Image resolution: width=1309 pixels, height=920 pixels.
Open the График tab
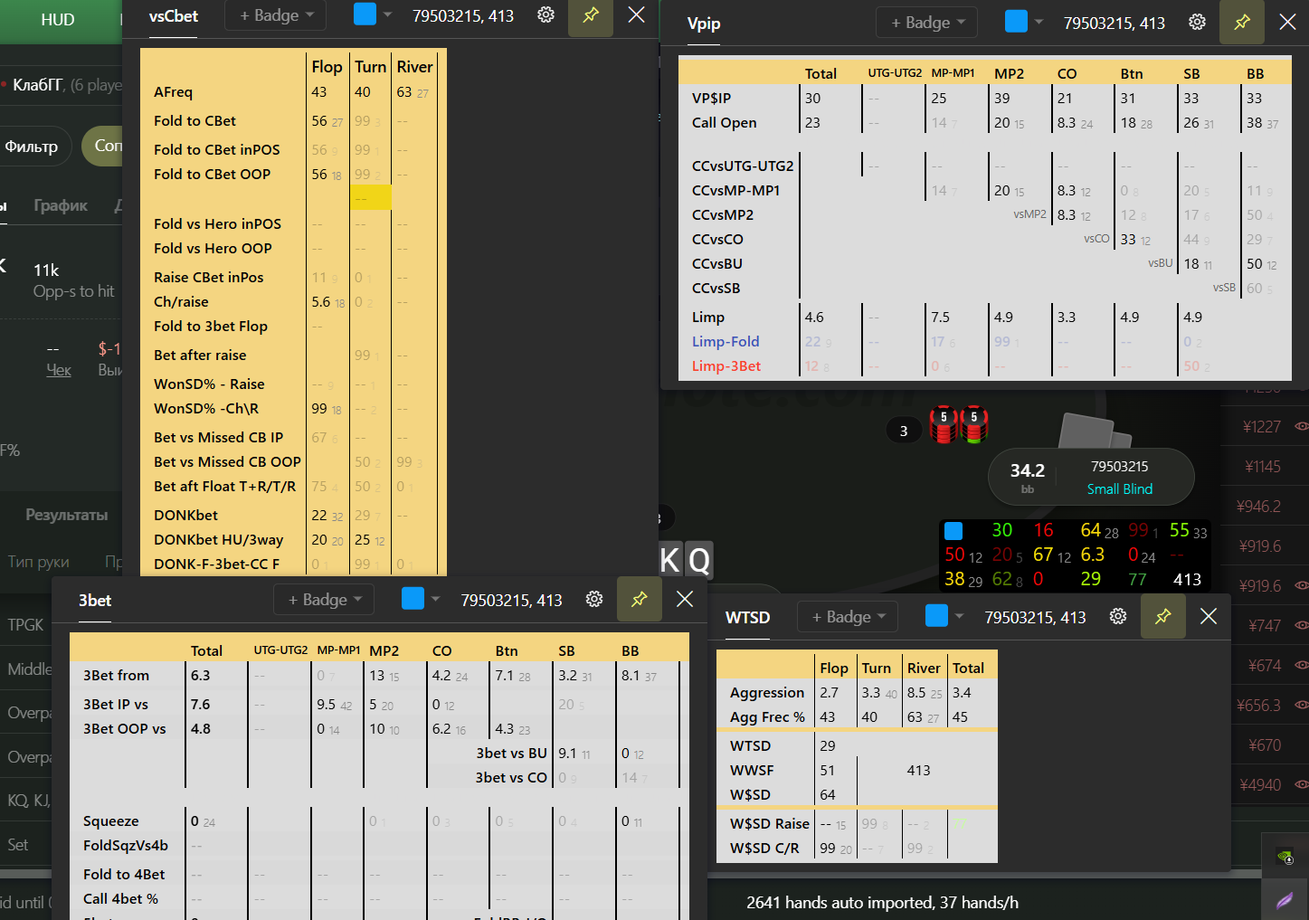(61, 205)
